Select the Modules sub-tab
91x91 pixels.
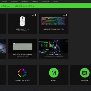(5, 6)
